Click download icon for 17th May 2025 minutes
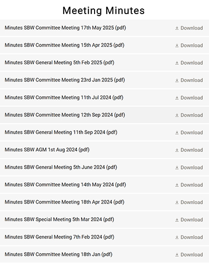This screenshot has height=263, width=209. (x=177, y=28)
